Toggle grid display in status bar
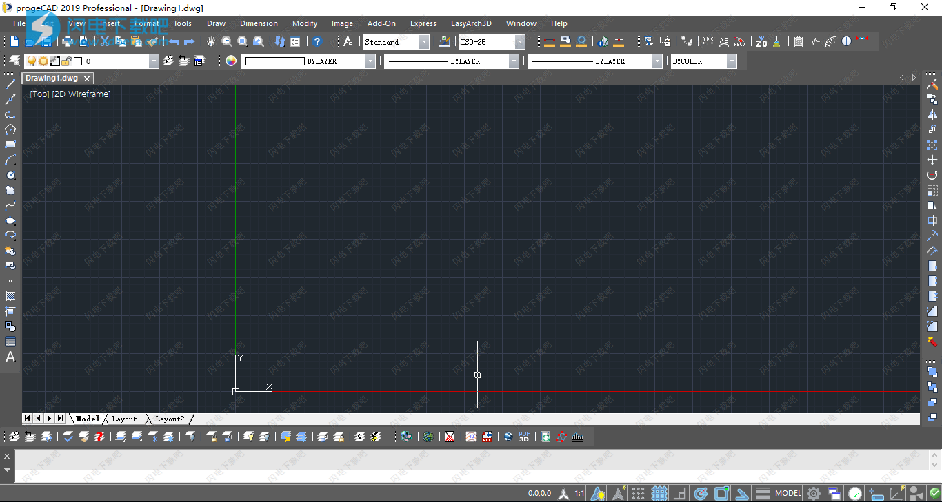942x502 pixels. [x=659, y=493]
